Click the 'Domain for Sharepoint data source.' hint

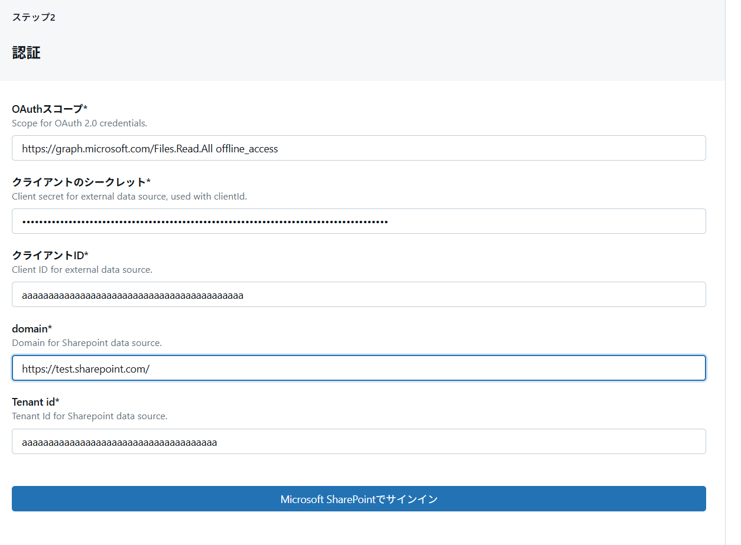(x=87, y=343)
